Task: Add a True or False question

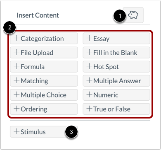Action: click(x=116, y=109)
